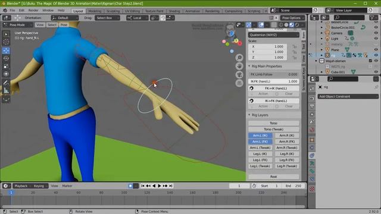Open the Quaternion (WXYZ) rotation mode dropdown

click(274, 35)
